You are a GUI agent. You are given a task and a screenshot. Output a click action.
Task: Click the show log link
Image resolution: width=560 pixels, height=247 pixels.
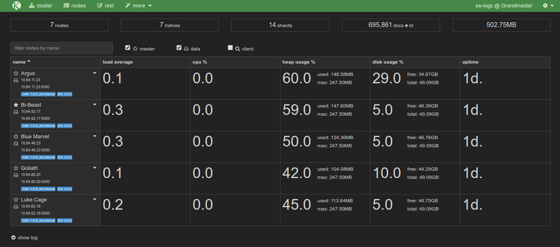28,238
